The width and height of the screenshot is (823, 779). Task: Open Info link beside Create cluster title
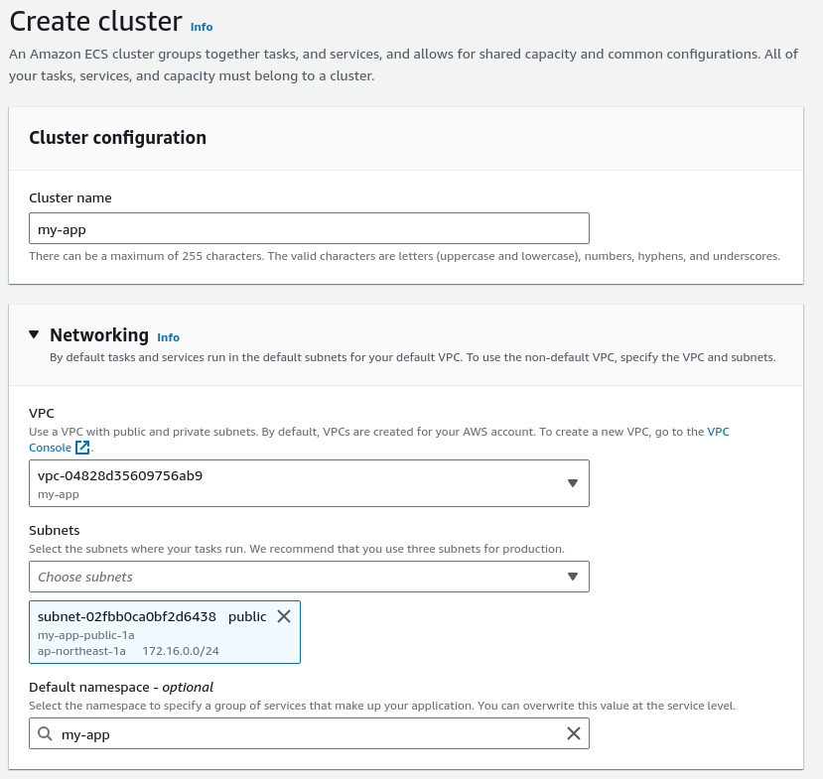coord(201,27)
